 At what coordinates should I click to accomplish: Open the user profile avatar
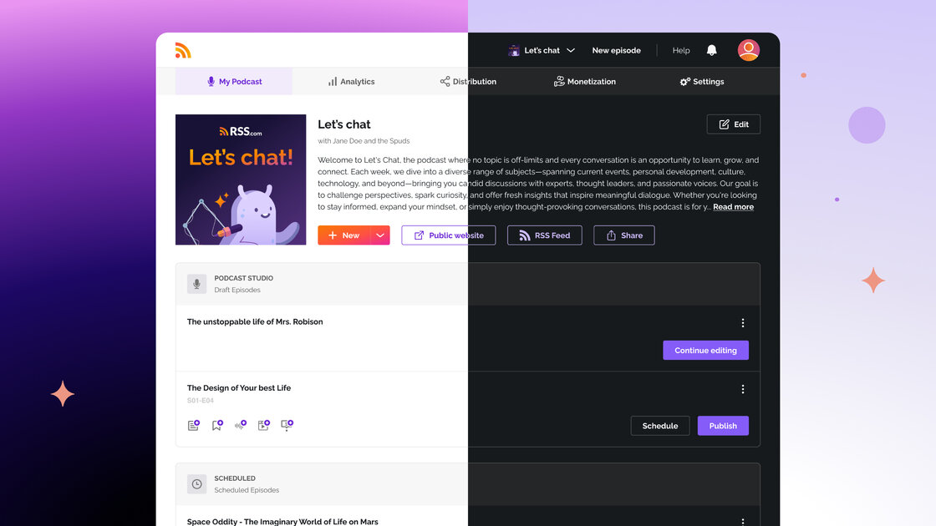point(748,50)
